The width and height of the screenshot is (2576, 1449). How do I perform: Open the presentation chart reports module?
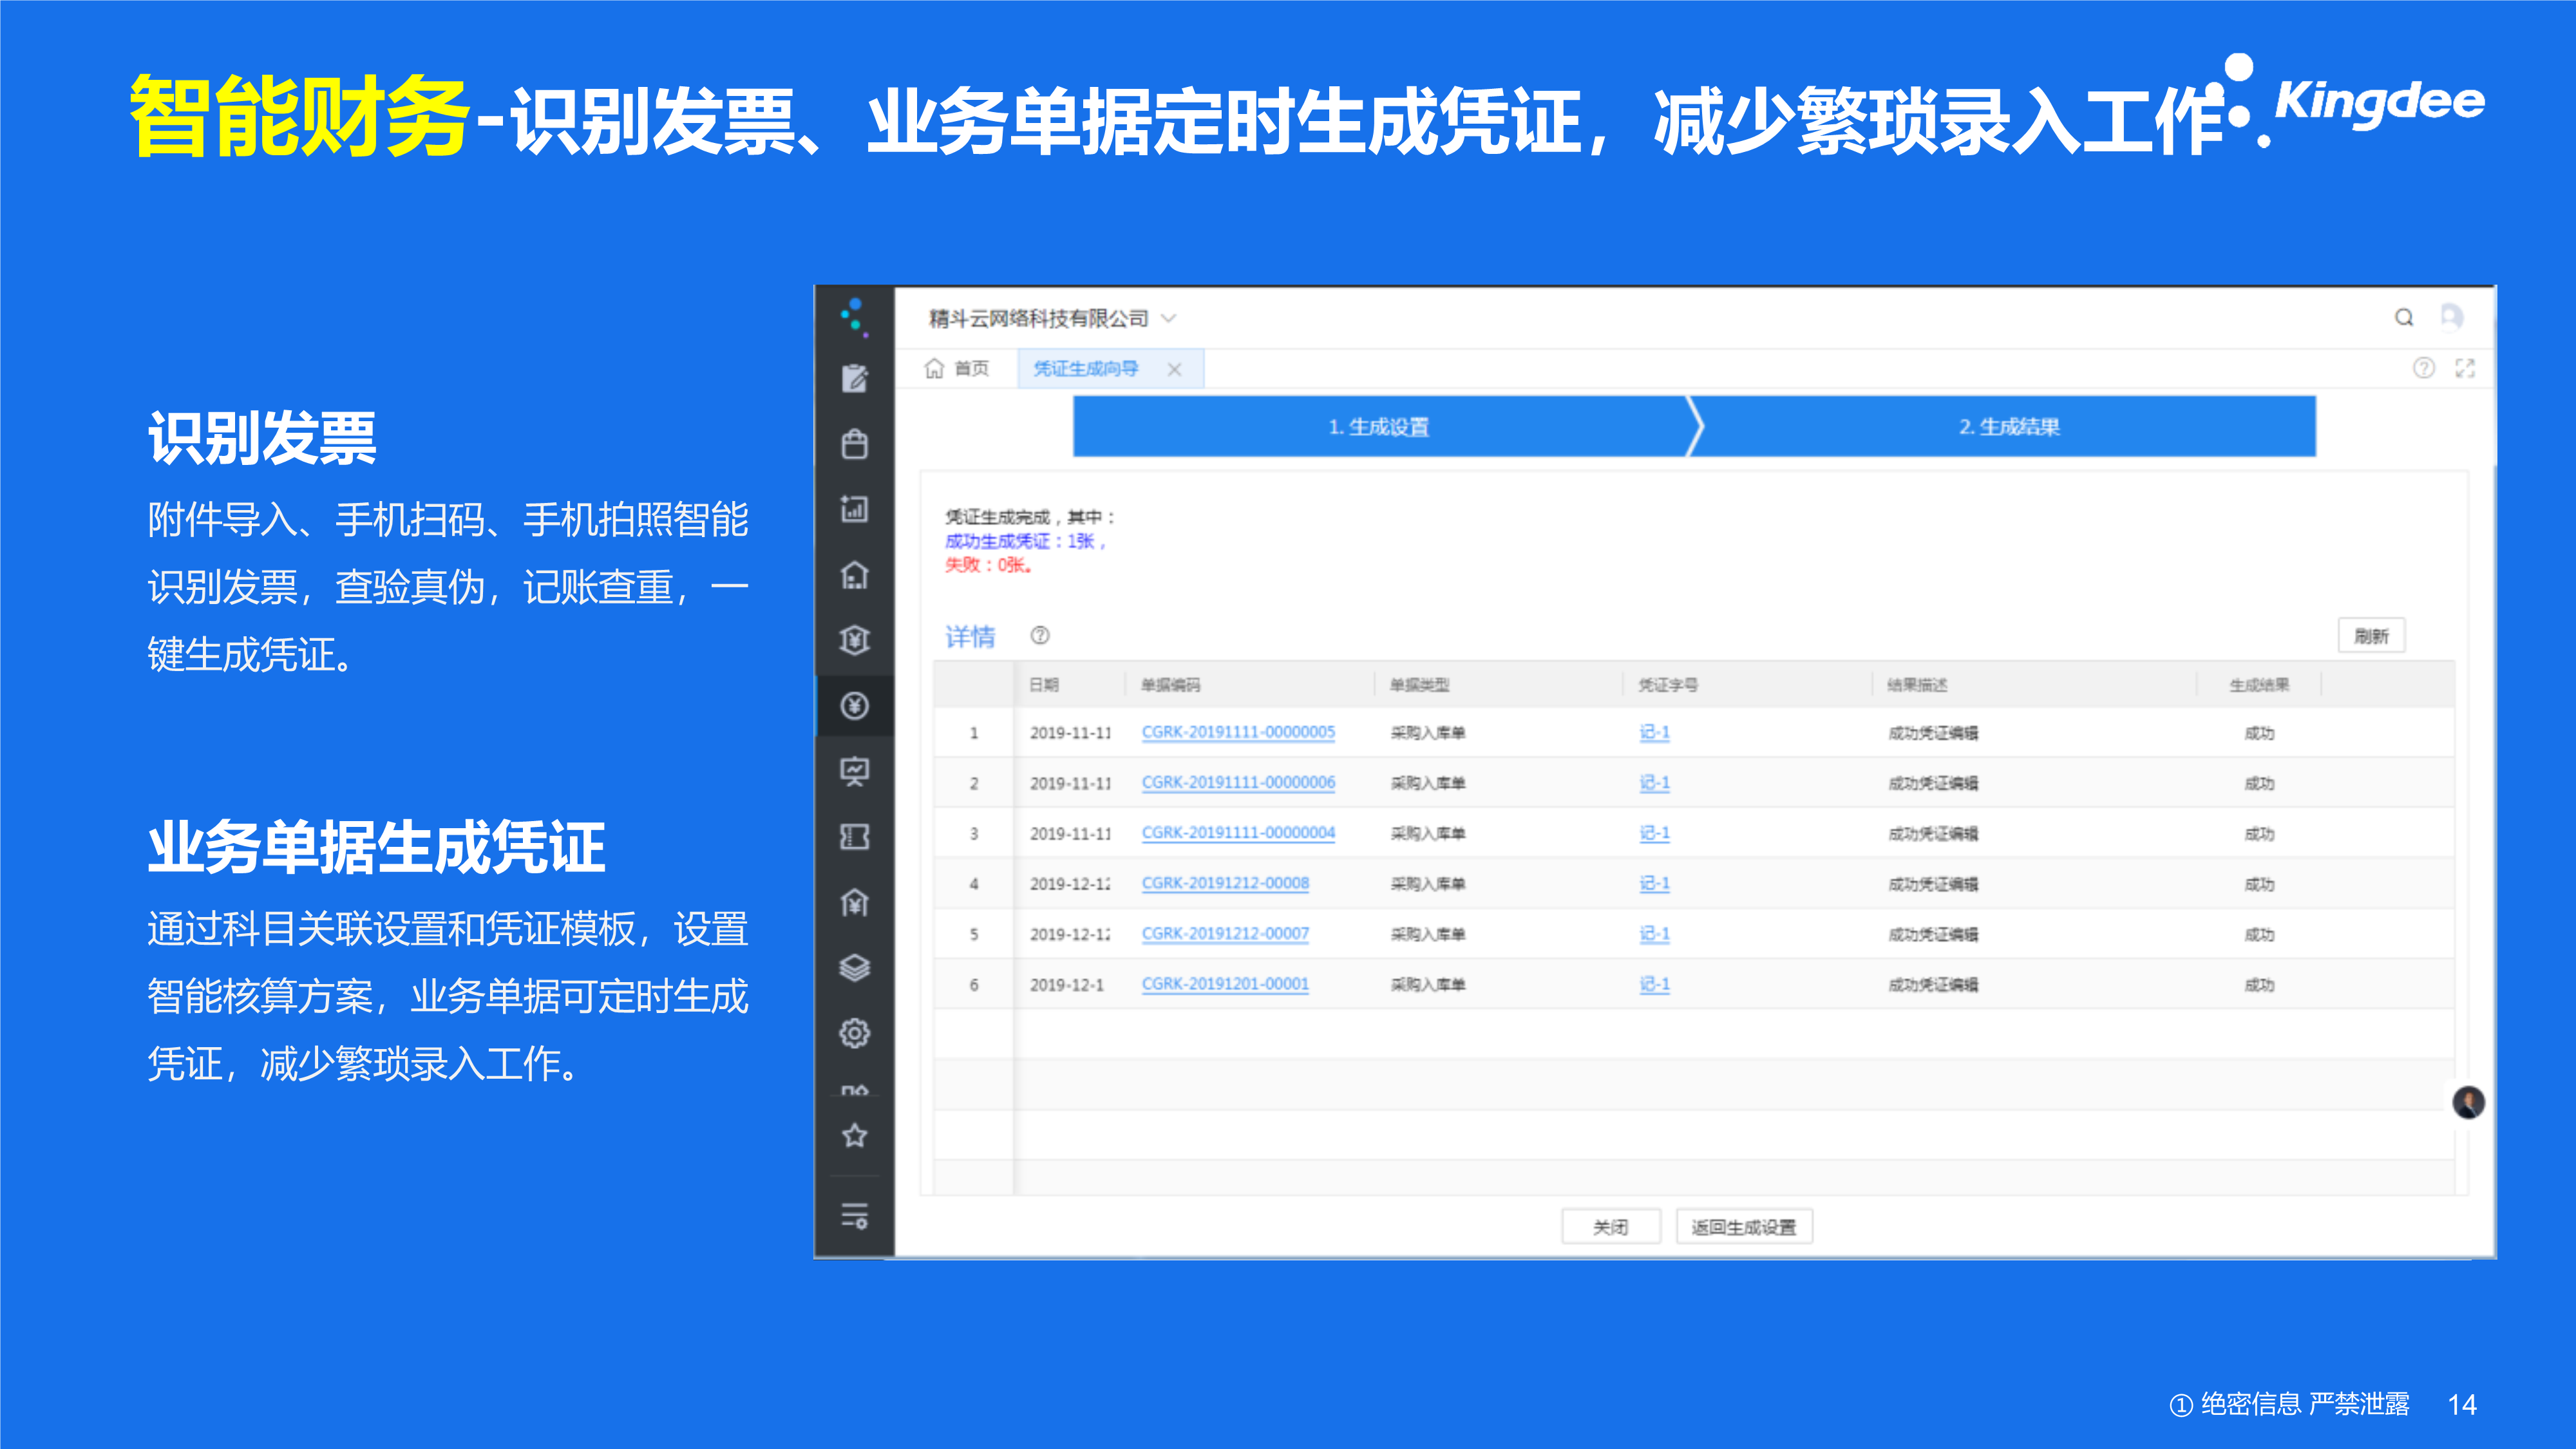pos(854,771)
